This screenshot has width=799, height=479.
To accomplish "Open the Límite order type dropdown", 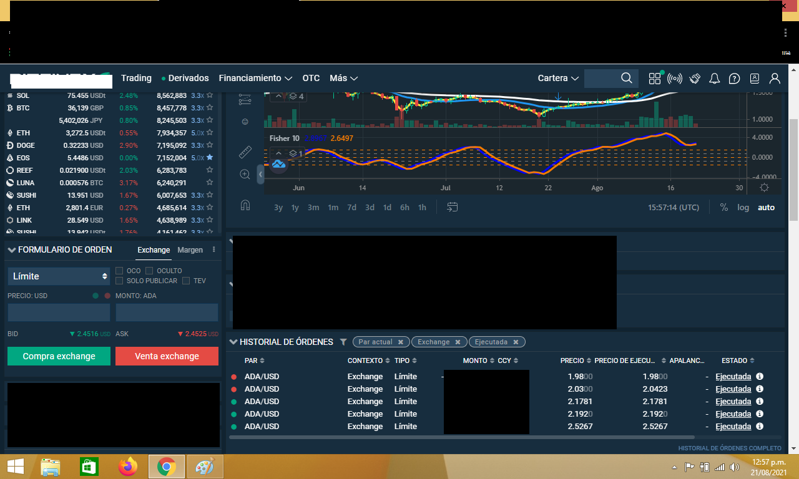I will [x=59, y=276].
